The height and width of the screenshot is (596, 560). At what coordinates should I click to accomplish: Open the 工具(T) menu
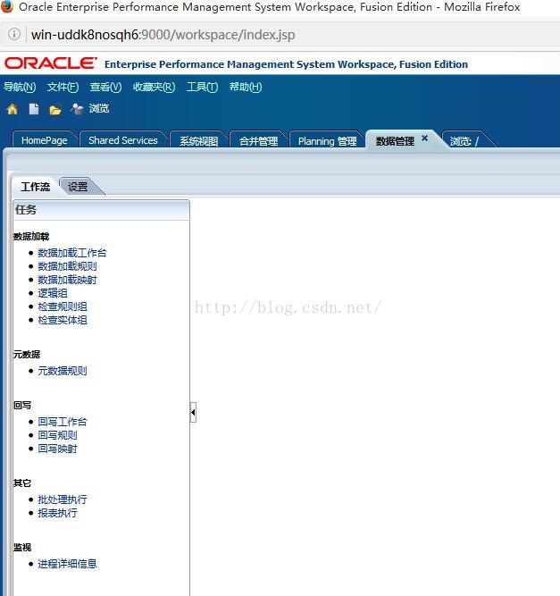pyautogui.click(x=202, y=87)
